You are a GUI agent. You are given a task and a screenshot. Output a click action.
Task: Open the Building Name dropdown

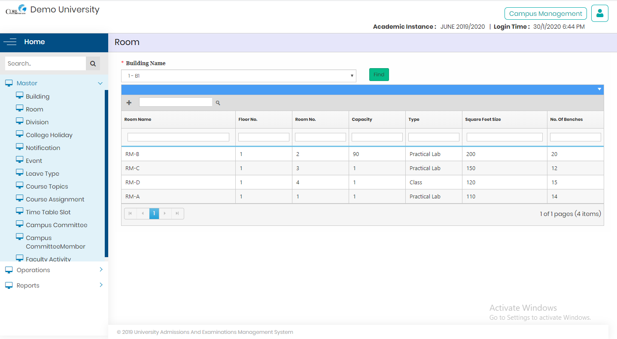tap(239, 76)
